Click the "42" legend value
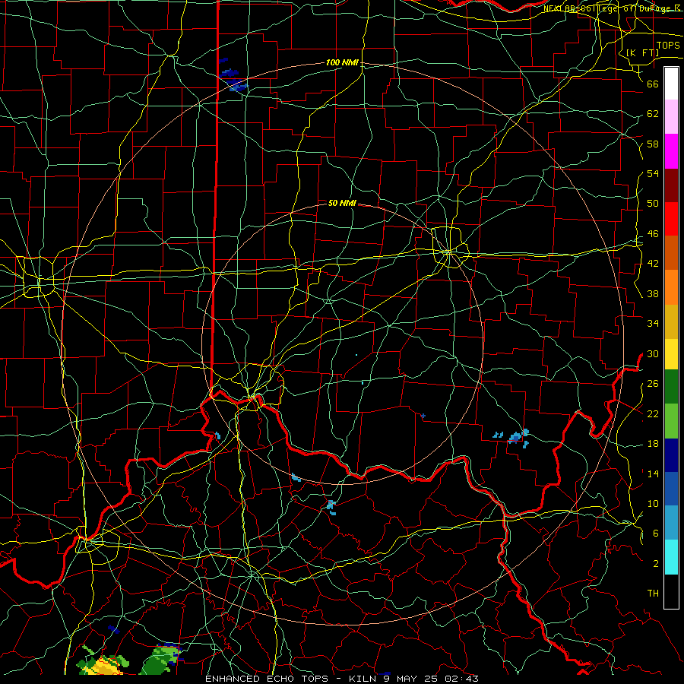The image size is (684, 684). point(653,264)
